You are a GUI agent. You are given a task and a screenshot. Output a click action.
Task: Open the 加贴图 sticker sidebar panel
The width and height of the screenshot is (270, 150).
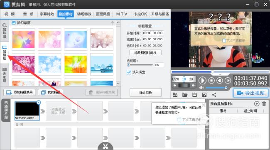point(4,31)
